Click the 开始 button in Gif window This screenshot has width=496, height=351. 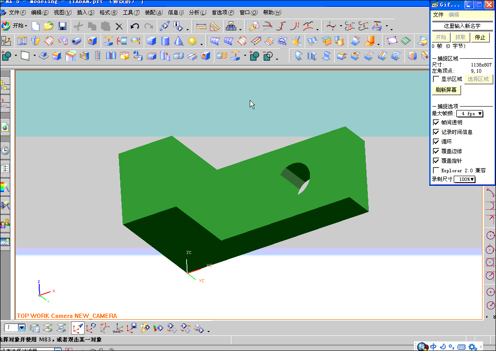441,37
